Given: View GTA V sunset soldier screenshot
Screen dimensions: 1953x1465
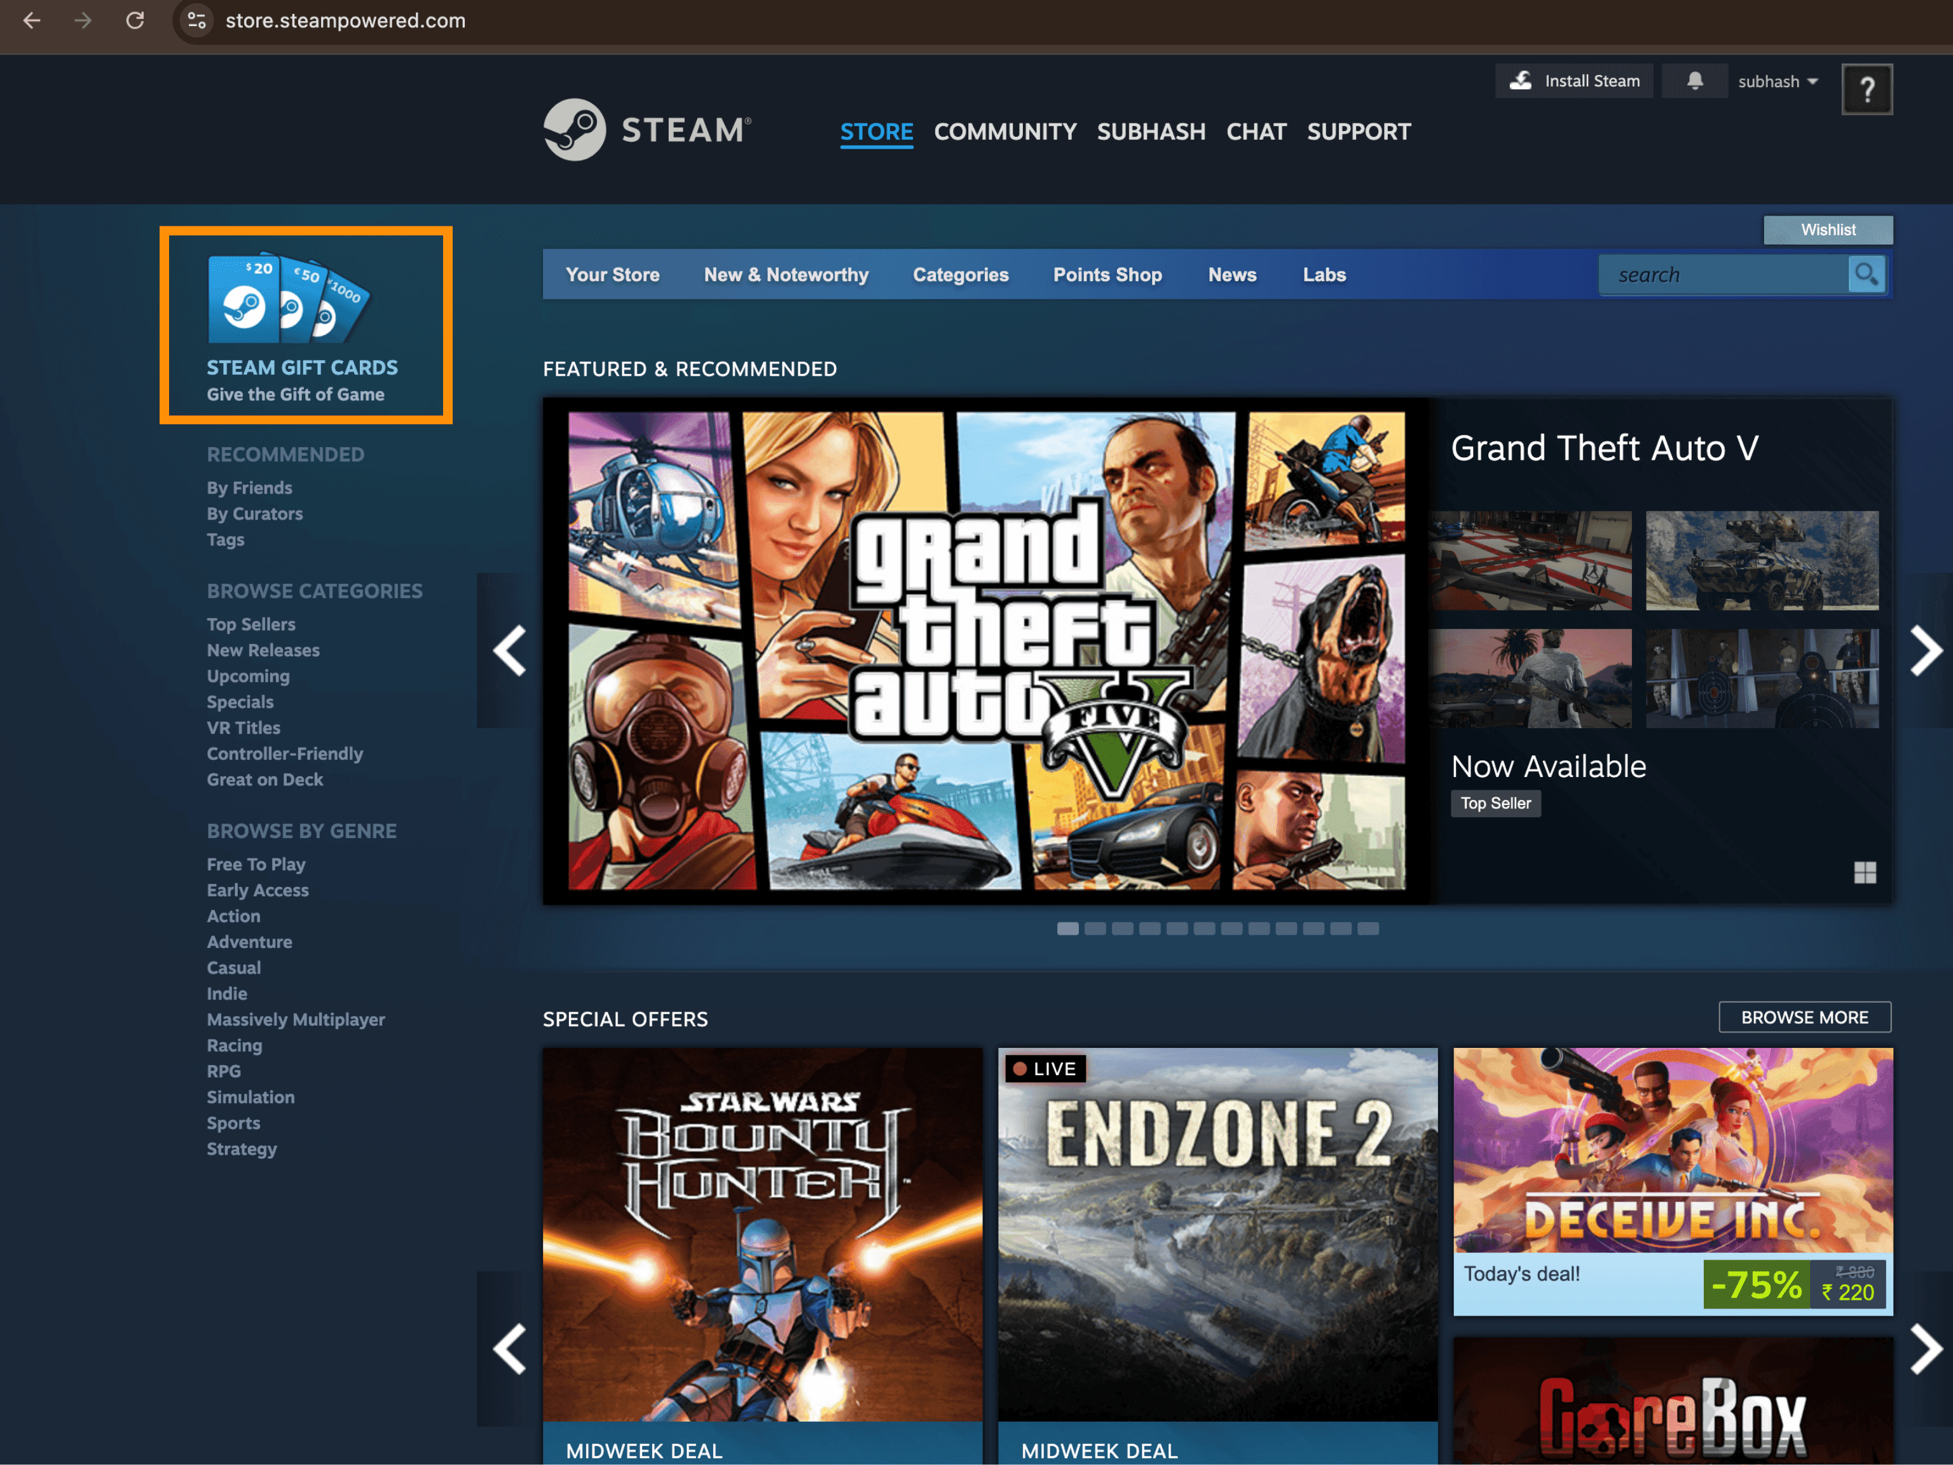Looking at the screenshot, I should pos(1531,678).
